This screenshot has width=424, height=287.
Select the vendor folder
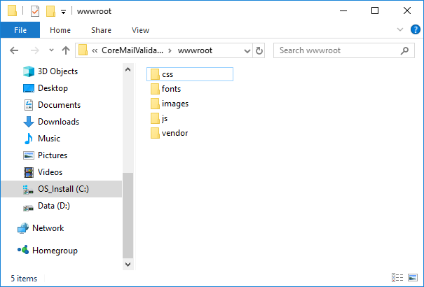[x=174, y=133]
